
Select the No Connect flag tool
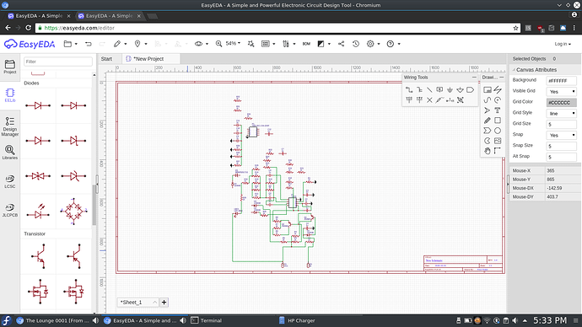[x=429, y=99]
